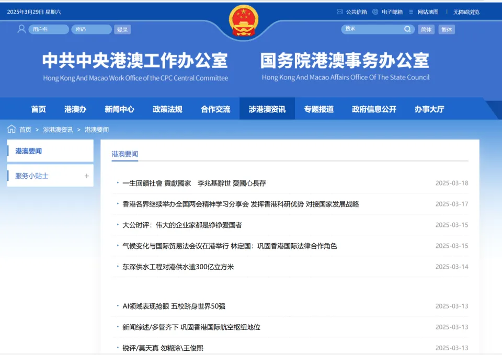Open 电子邮箱 at-sign icon
The image size is (502, 355).
[x=375, y=12]
